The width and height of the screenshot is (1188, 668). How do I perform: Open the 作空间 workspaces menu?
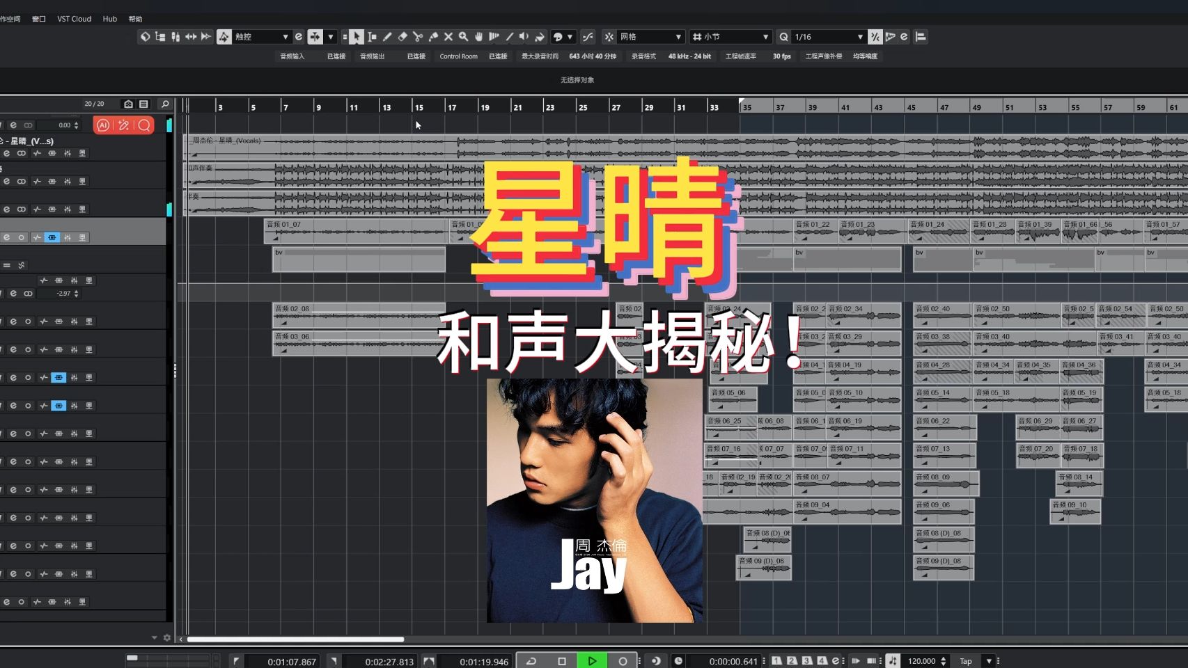(x=10, y=19)
